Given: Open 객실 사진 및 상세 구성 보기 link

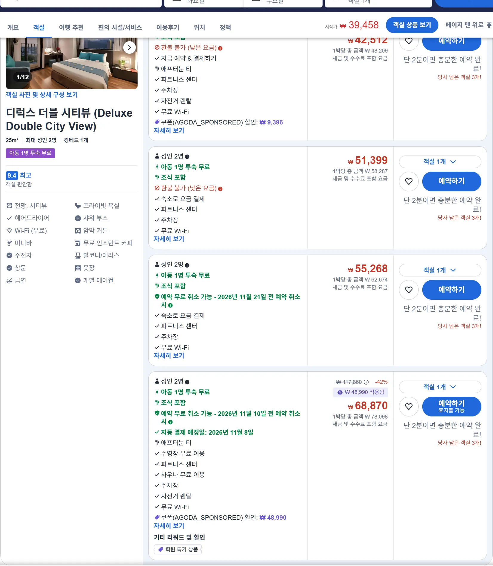Looking at the screenshot, I should 42,95.
